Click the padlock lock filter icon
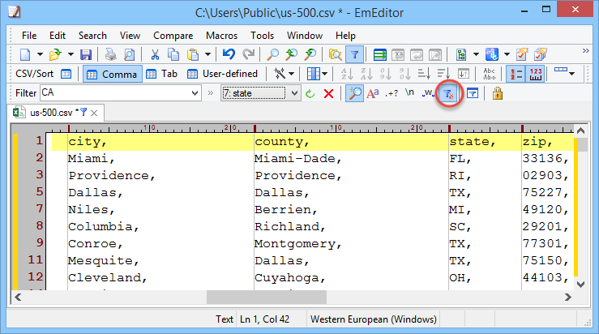599x334 pixels. point(498,93)
